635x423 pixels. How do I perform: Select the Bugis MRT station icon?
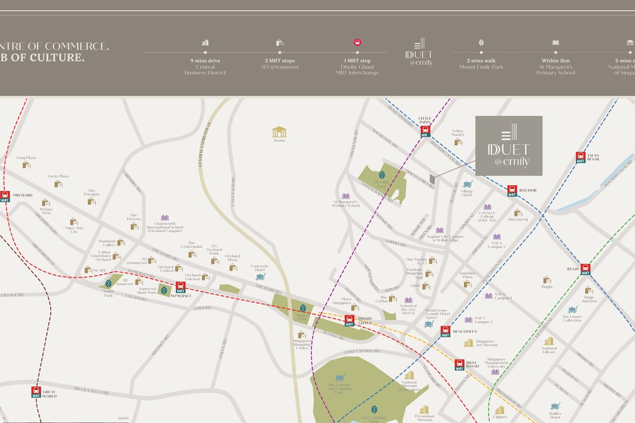[x=586, y=269]
